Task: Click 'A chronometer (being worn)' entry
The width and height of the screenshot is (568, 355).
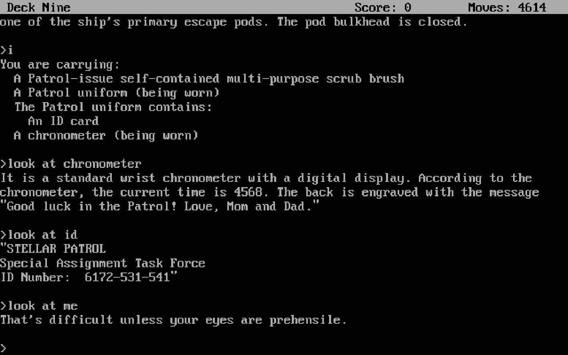Action: click(x=106, y=135)
